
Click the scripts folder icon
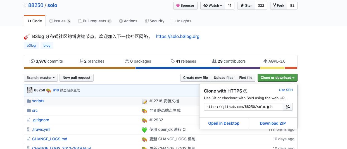28,101
